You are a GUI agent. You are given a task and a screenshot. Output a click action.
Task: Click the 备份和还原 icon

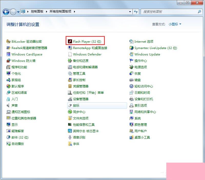click(70, 61)
